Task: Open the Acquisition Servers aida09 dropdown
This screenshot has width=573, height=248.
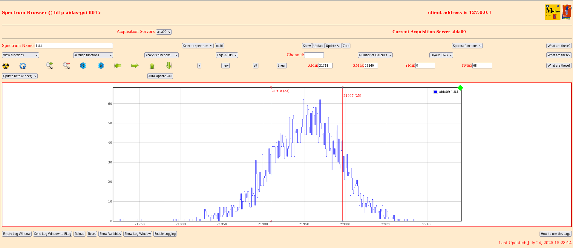Action: (x=164, y=32)
